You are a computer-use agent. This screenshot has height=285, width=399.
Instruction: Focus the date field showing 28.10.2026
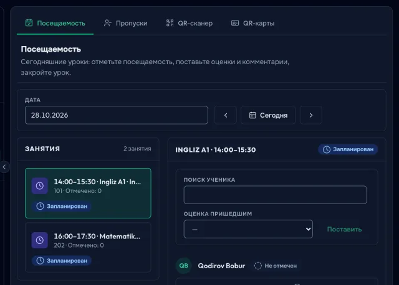(x=117, y=115)
